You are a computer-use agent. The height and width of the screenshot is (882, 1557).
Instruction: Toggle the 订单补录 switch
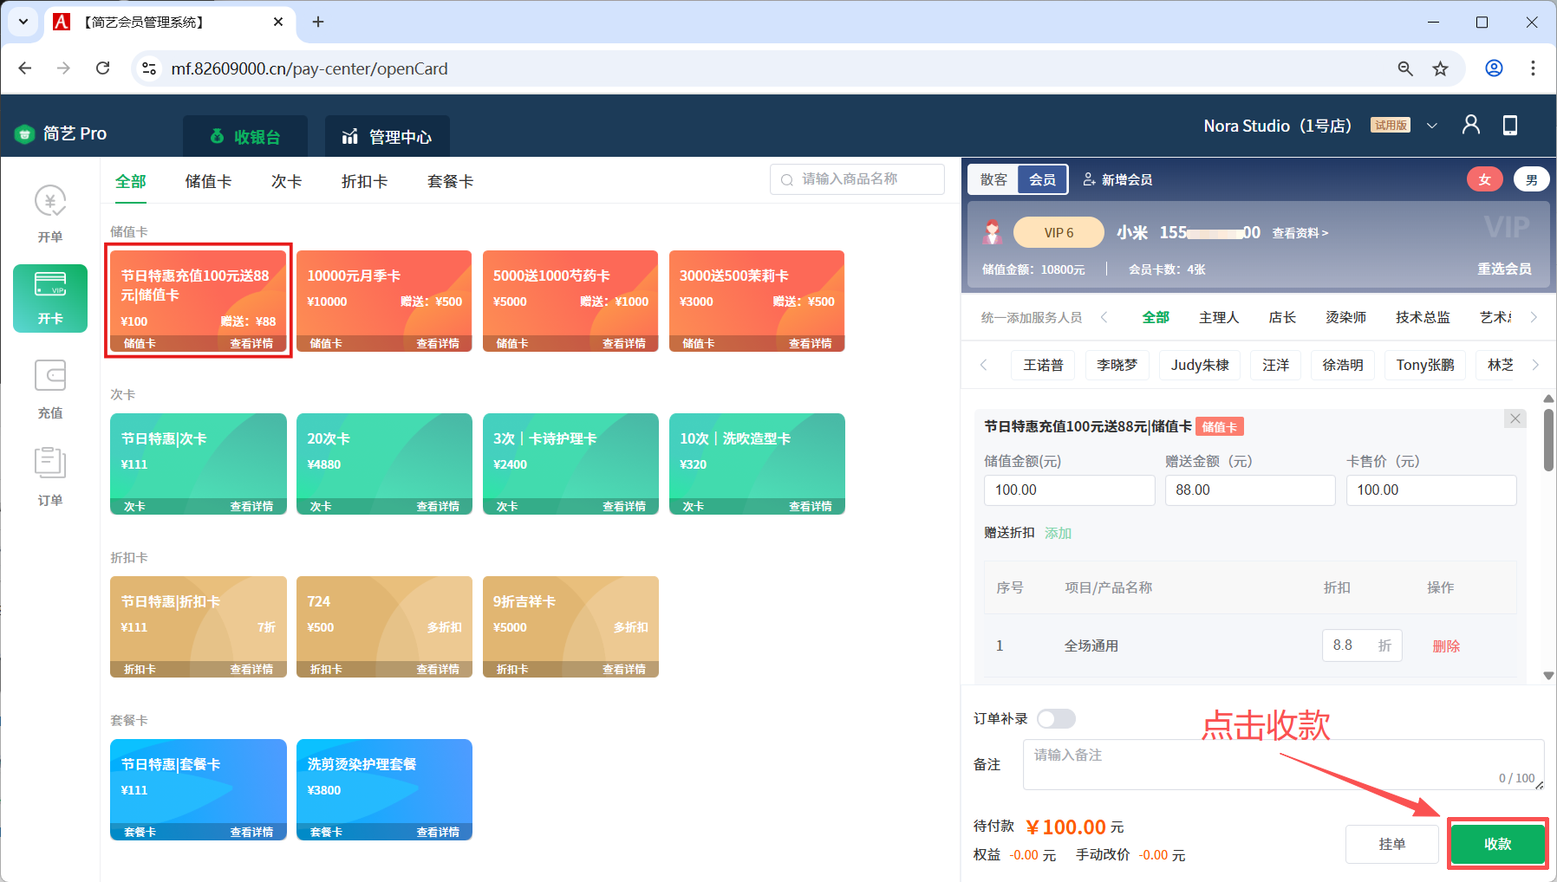tap(1056, 719)
